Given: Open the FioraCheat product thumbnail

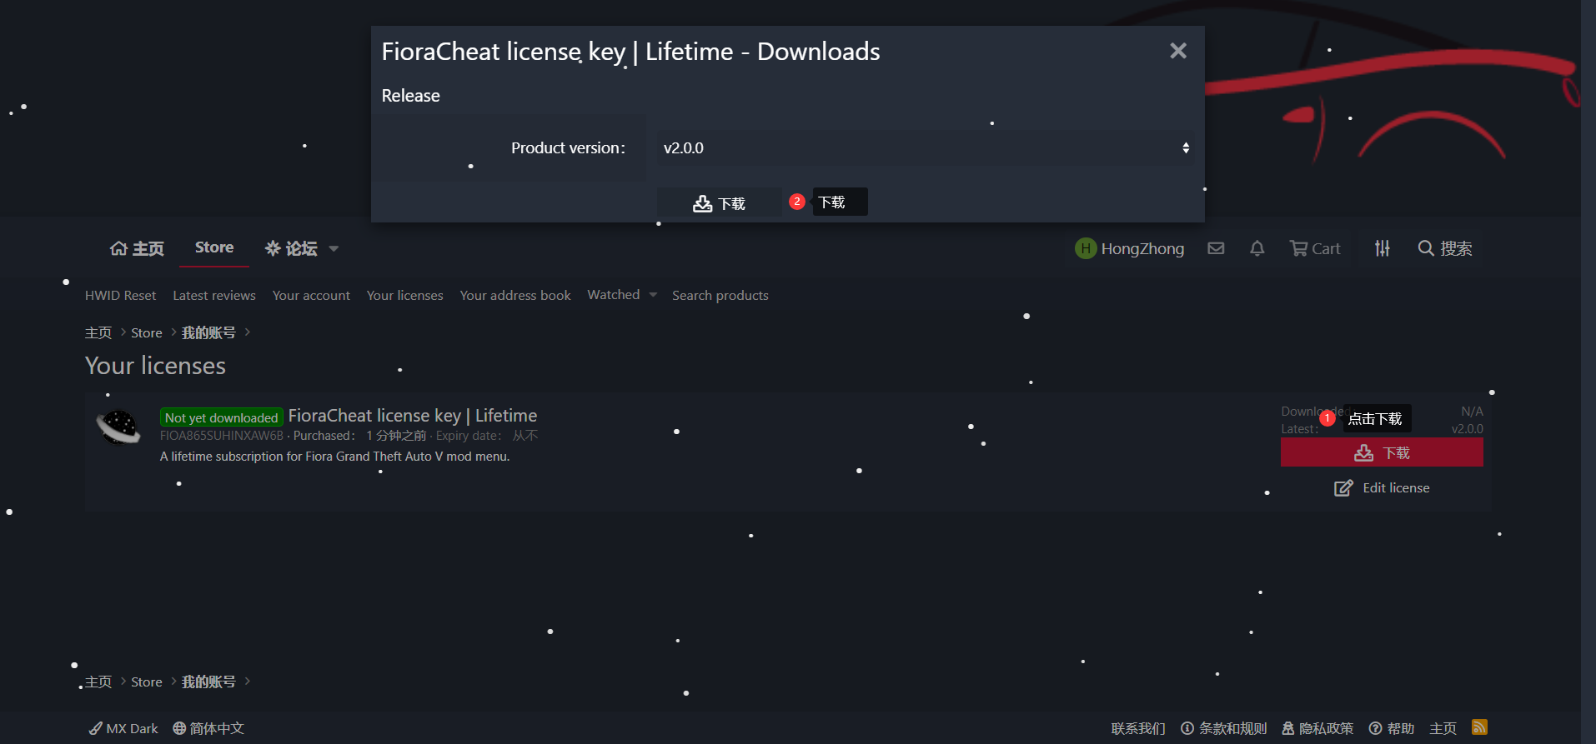Looking at the screenshot, I should (118, 427).
